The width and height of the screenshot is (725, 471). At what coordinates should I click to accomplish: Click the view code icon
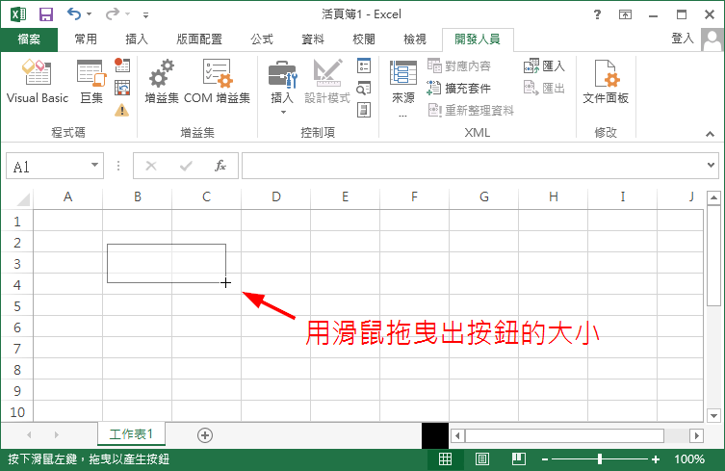[x=364, y=88]
